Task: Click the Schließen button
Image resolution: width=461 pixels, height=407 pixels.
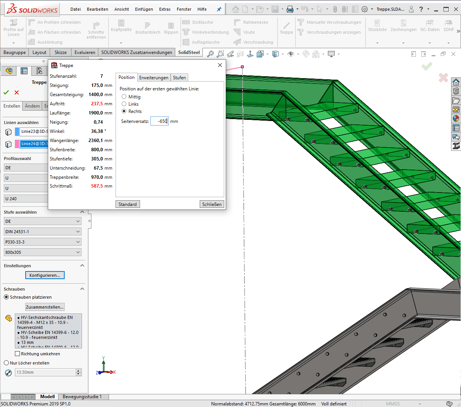Action: [212, 204]
